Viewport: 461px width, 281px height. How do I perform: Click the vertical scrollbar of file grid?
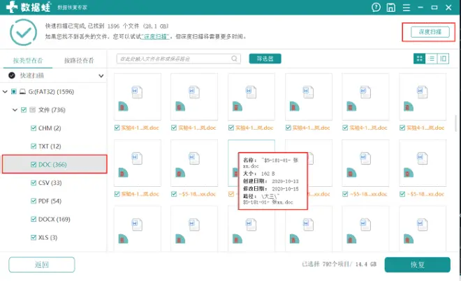coord(456,123)
